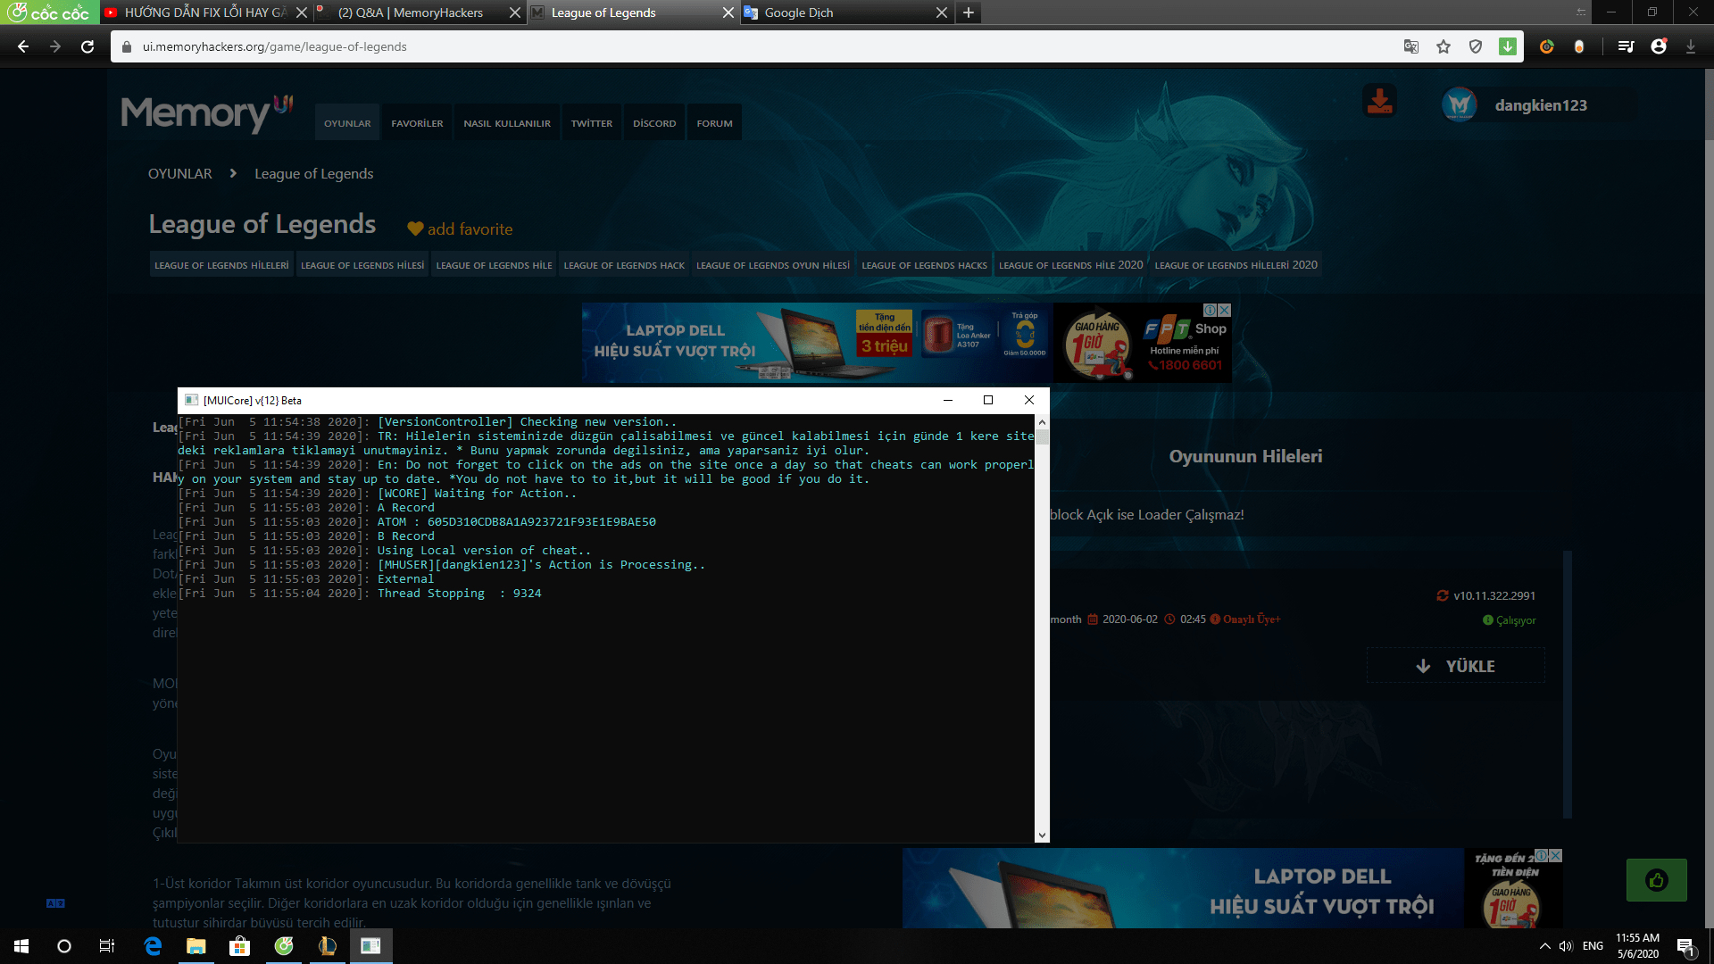1714x964 pixels.
Task: Open the shield ad-block icon in address bar
Action: point(1476,46)
